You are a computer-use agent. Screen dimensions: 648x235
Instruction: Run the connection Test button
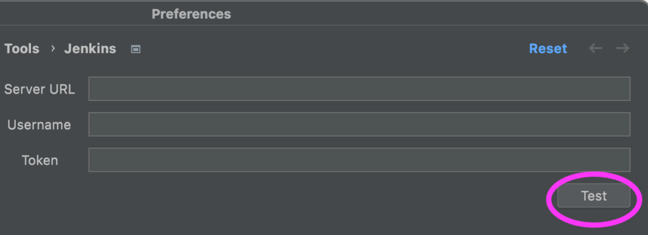pos(594,196)
